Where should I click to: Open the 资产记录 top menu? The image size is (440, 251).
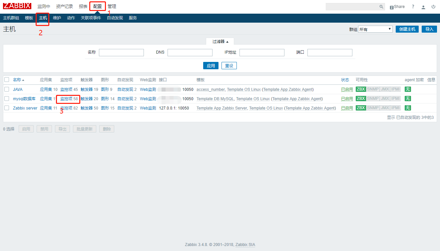[x=64, y=6]
